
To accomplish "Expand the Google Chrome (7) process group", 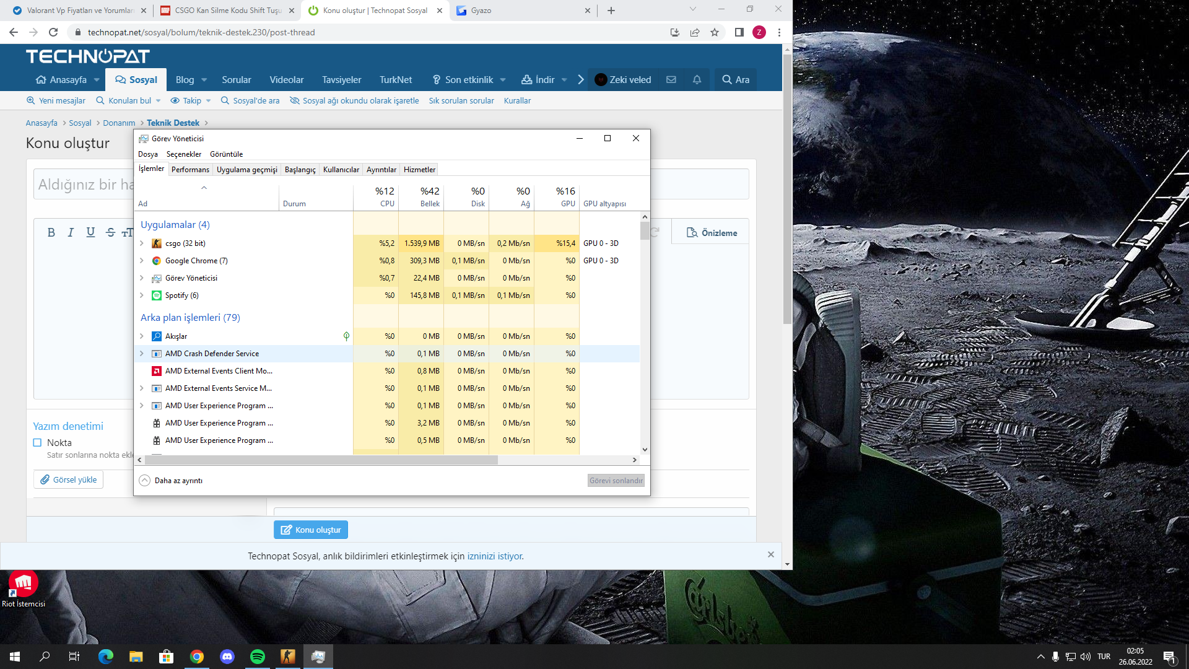I will coord(142,261).
